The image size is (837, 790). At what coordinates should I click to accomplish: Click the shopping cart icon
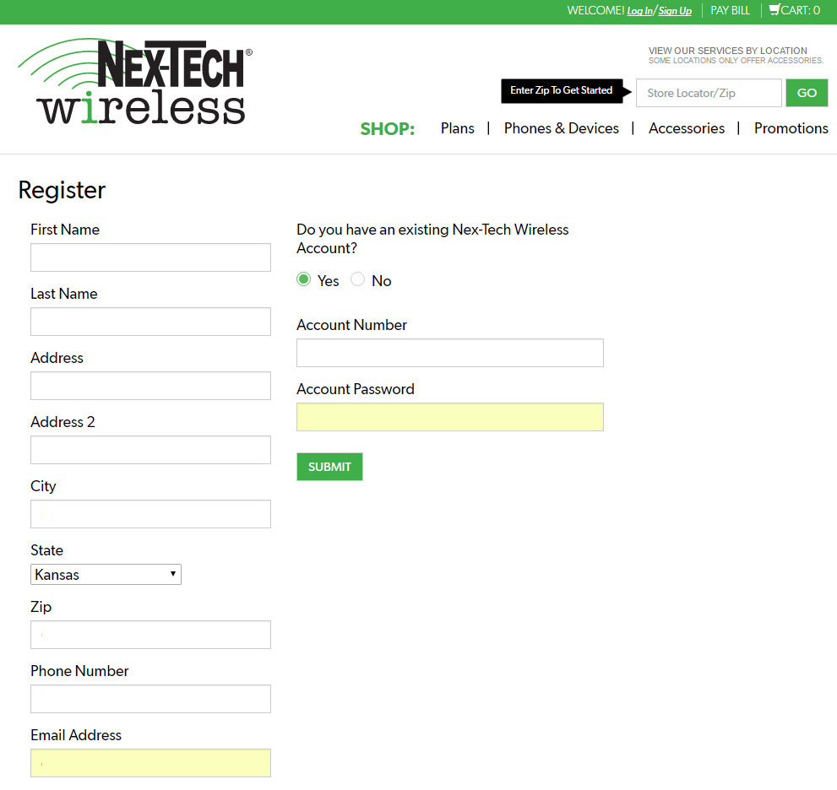pos(774,9)
